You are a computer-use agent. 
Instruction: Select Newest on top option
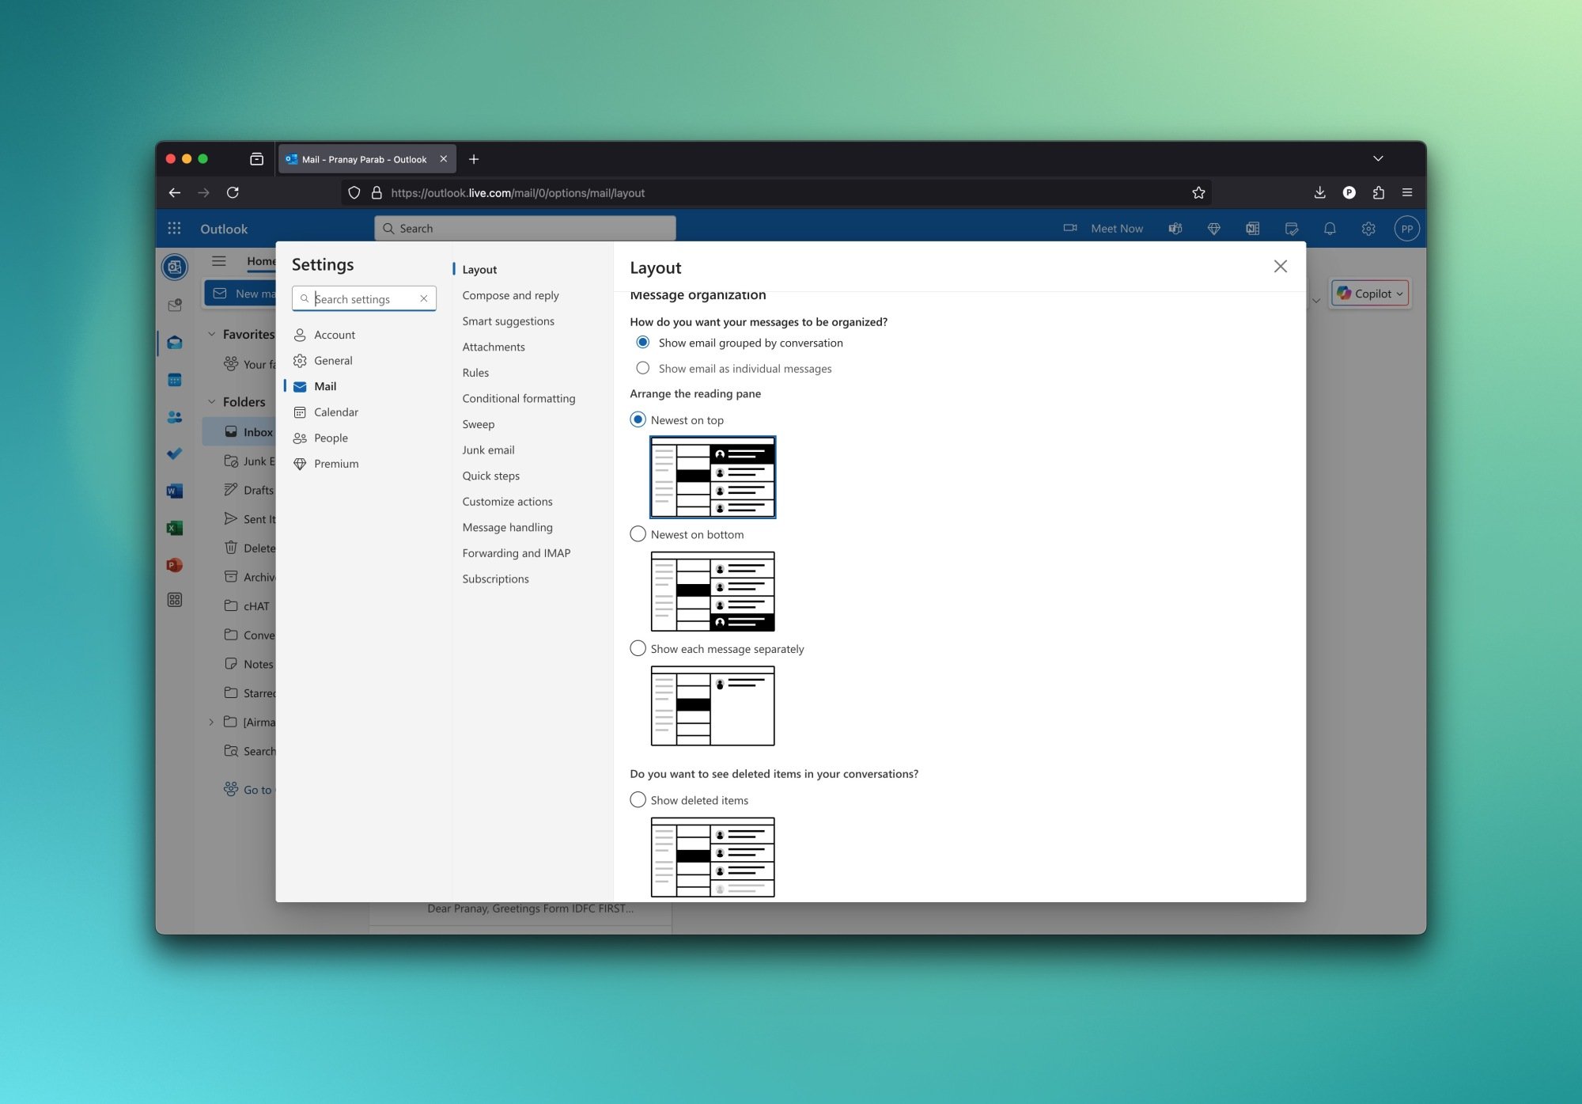(x=638, y=419)
